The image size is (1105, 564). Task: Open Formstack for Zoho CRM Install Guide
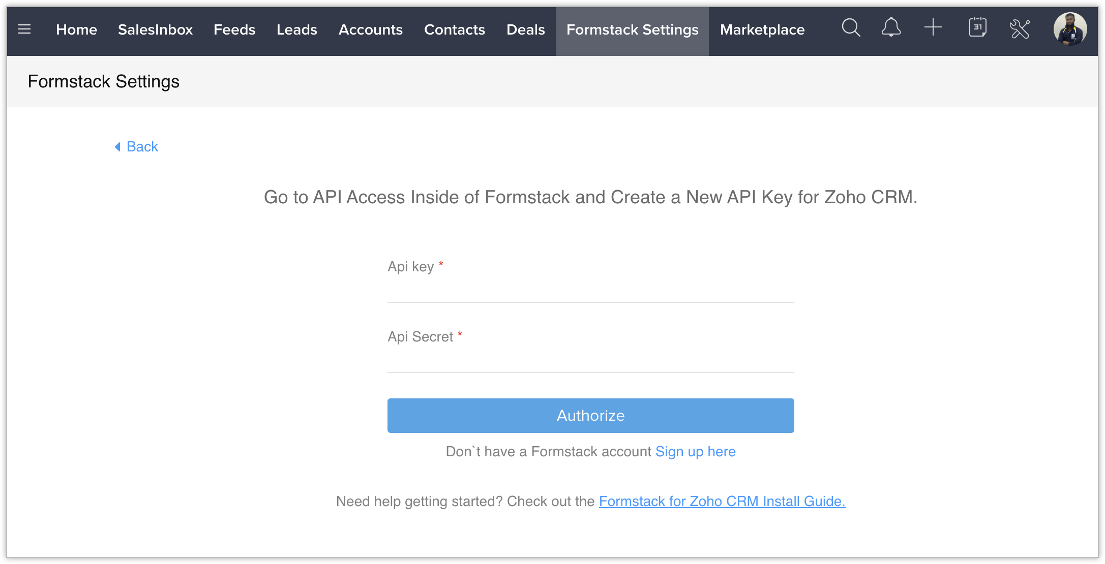tap(722, 502)
